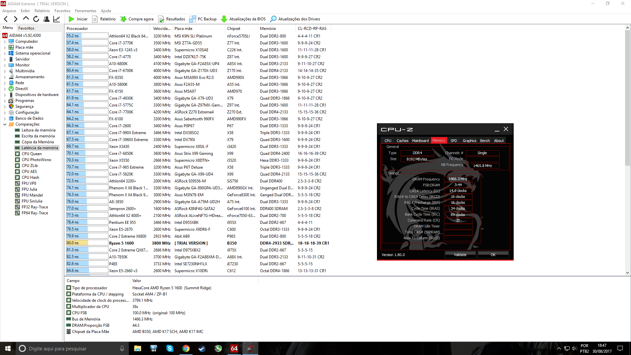Screen dimensions: 631x355
Task: Open the Mainboard tab in CPU-Z
Action: (x=420, y=141)
